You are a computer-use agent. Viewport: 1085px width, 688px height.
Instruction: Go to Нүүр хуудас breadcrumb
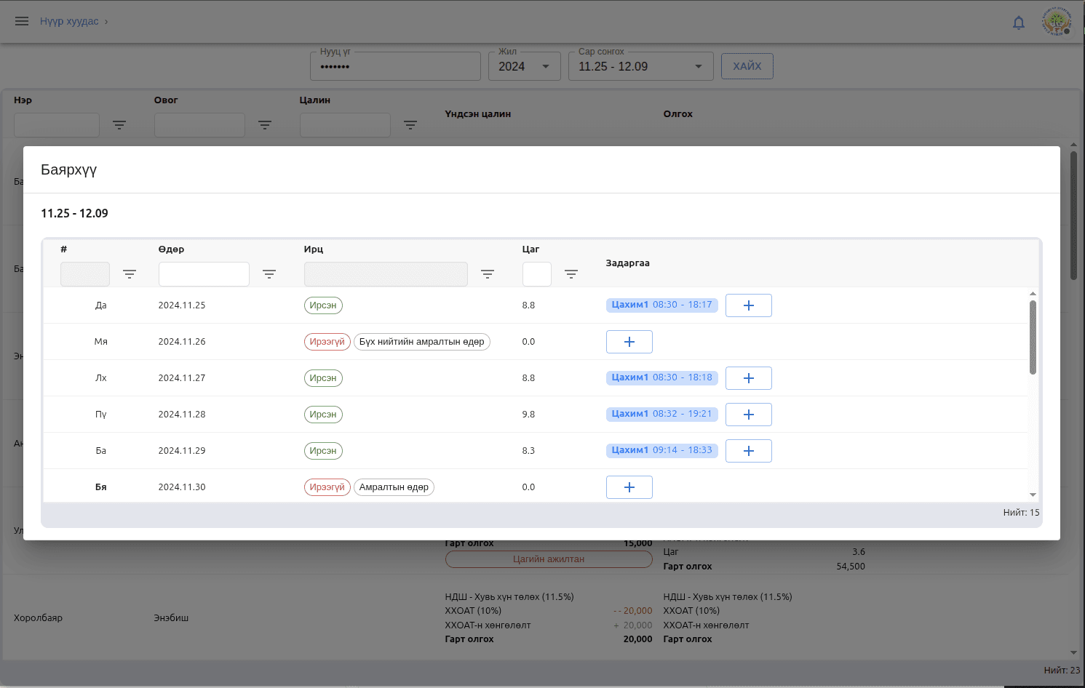69,21
